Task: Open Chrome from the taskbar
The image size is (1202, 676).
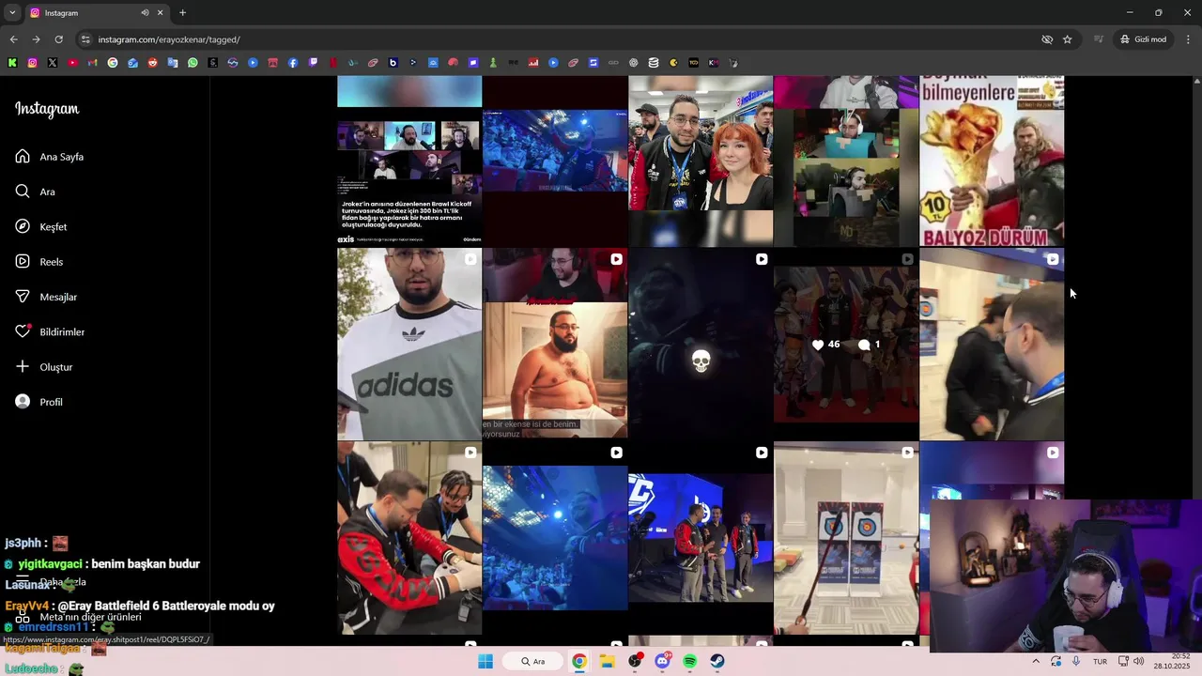Action: pyautogui.click(x=579, y=661)
